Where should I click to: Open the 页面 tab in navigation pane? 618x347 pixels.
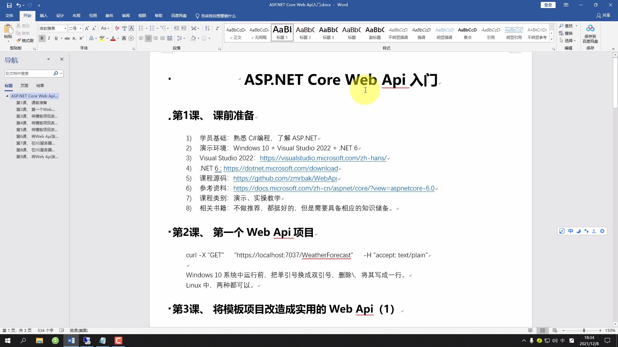pos(24,85)
